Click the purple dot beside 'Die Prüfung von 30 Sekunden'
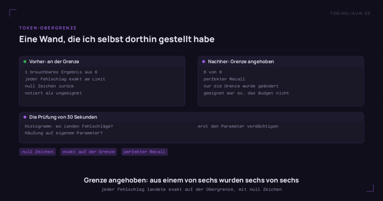The width and height of the screenshot is (383, 201). pos(25,117)
